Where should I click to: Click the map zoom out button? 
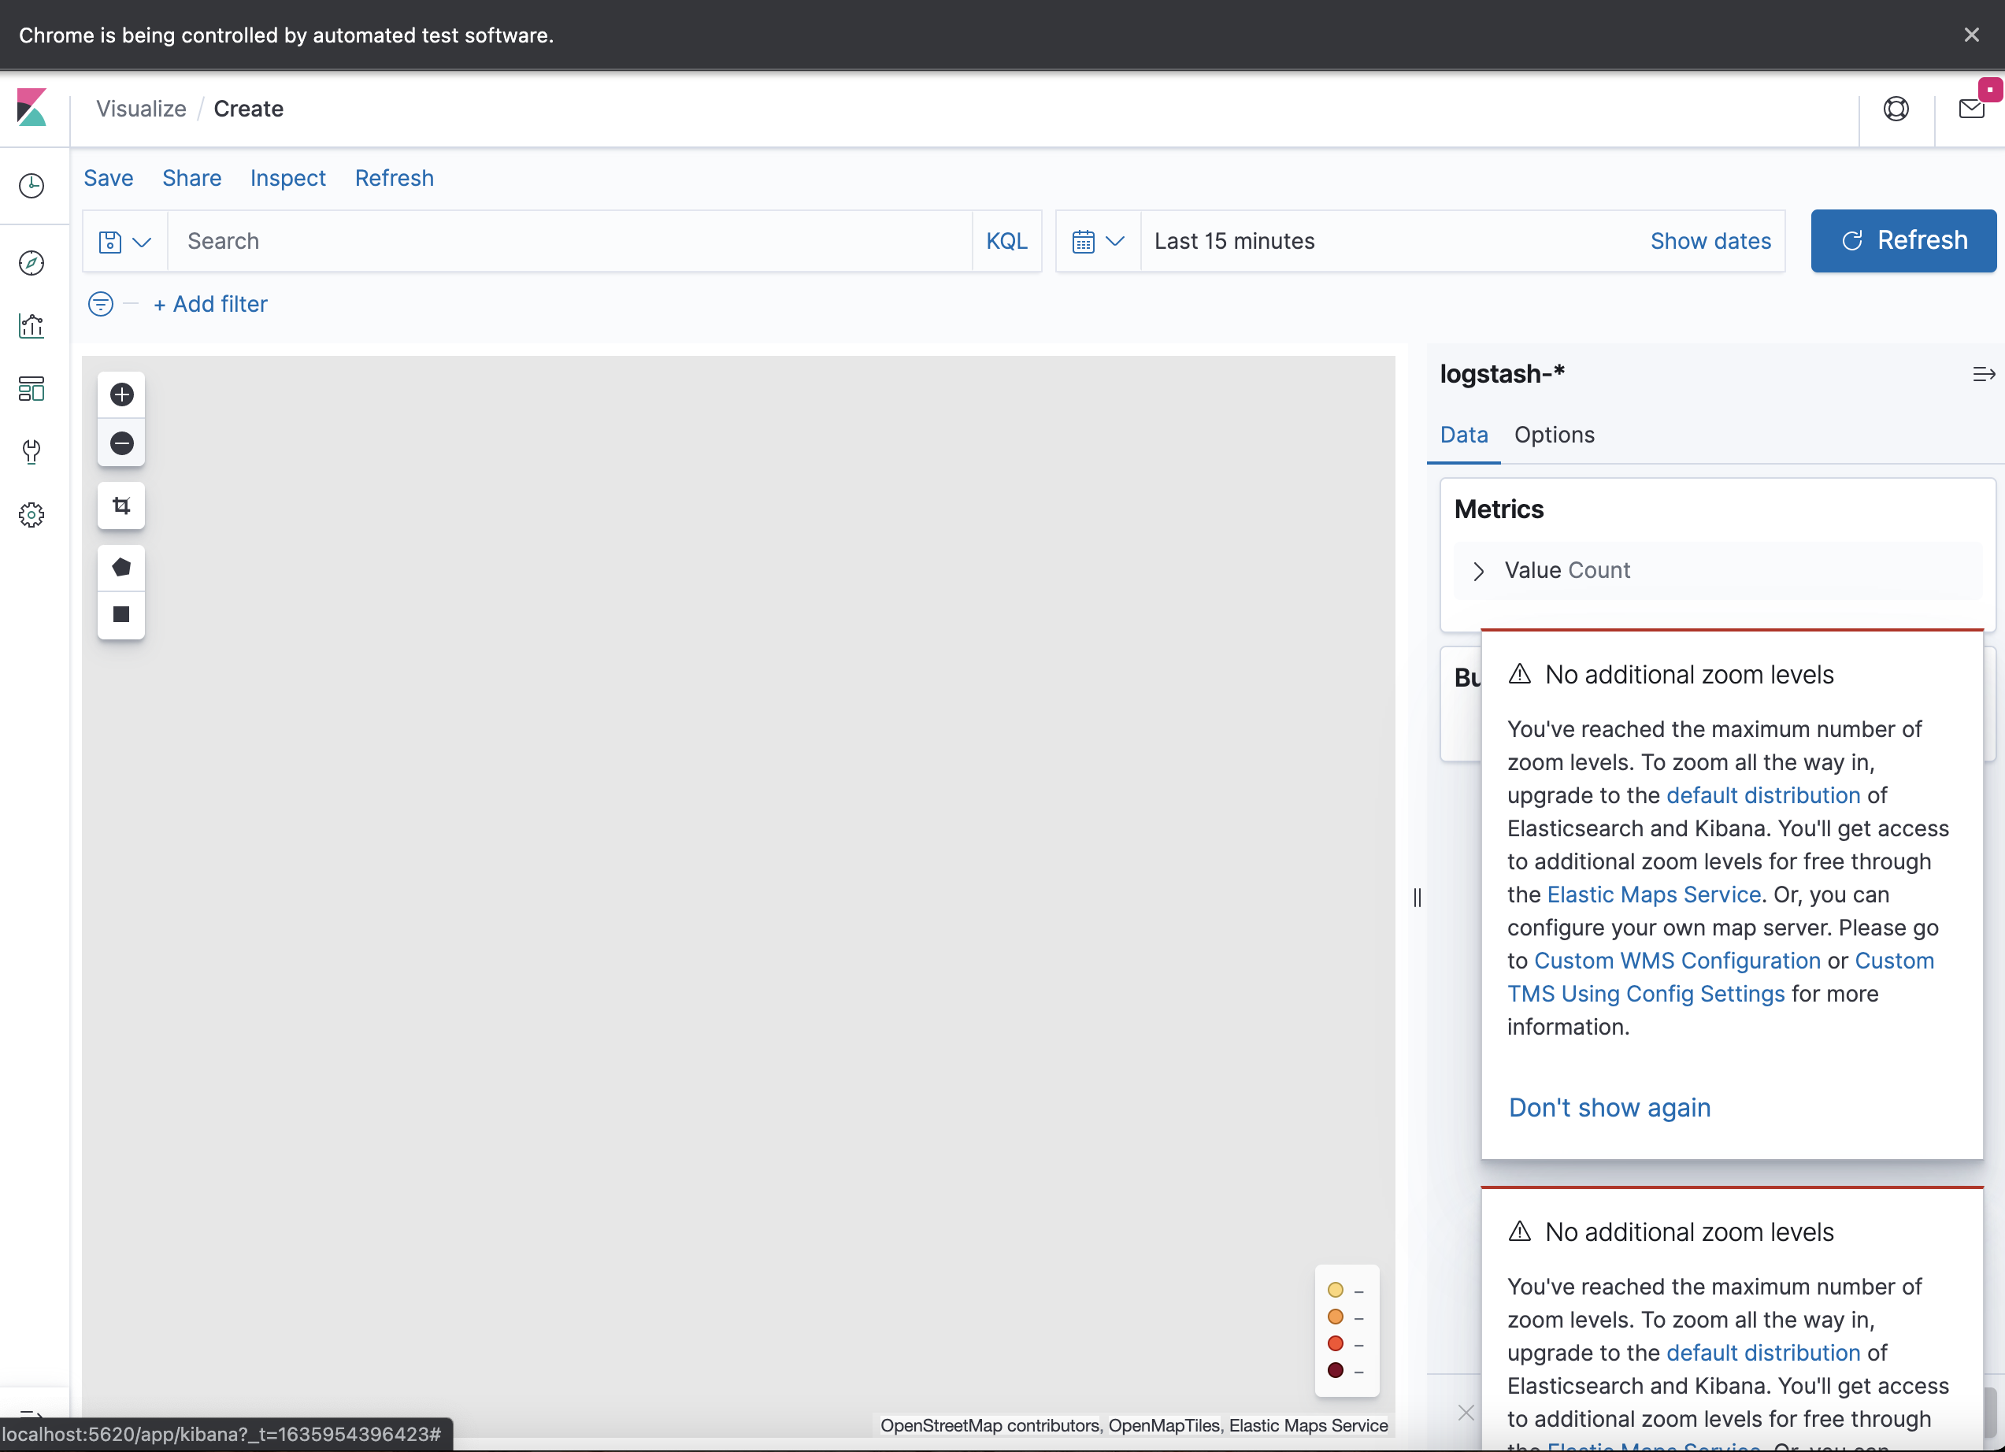pyautogui.click(x=121, y=443)
